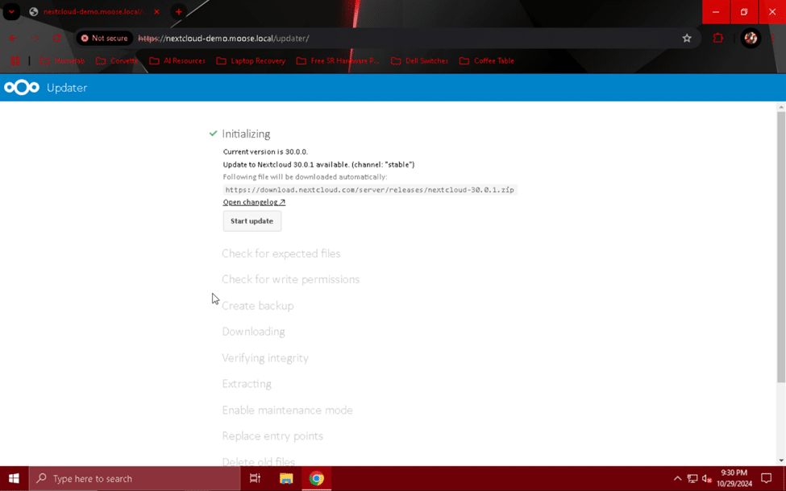The image size is (786, 491).
Task: Open File Explorer from the taskbar
Action: [x=286, y=478]
